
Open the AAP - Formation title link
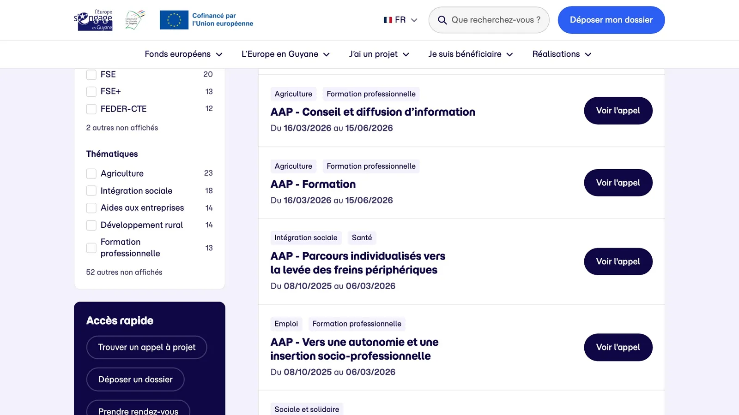pos(313,184)
